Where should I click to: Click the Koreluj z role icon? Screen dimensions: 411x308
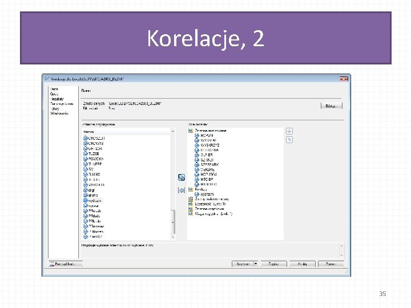(x=191, y=189)
